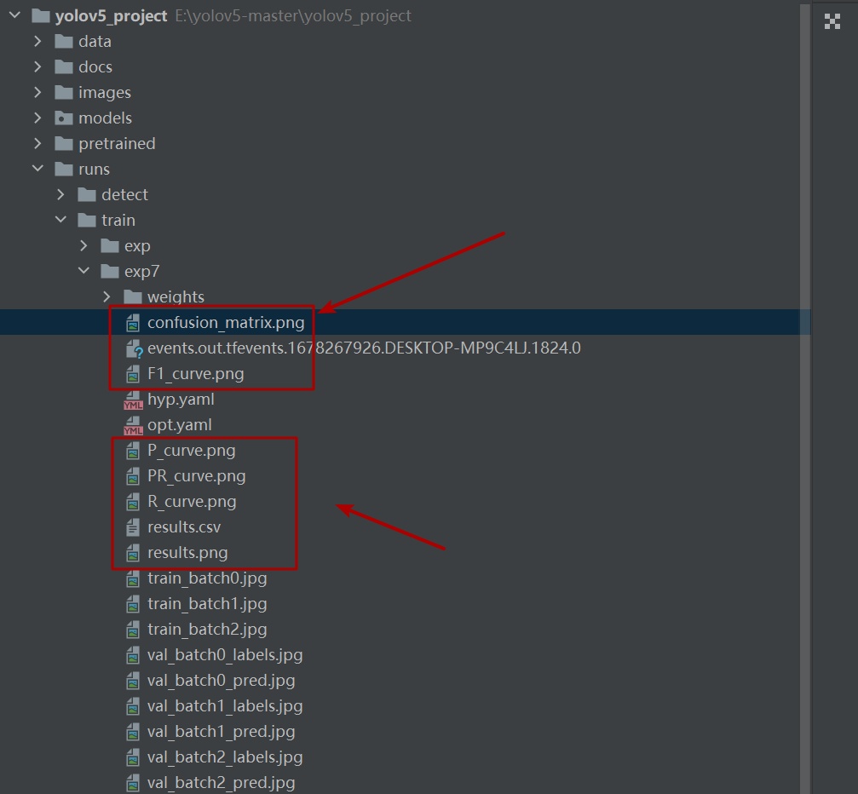858x794 pixels.
Task: Expand the images folder
Action: [x=37, y=92]
